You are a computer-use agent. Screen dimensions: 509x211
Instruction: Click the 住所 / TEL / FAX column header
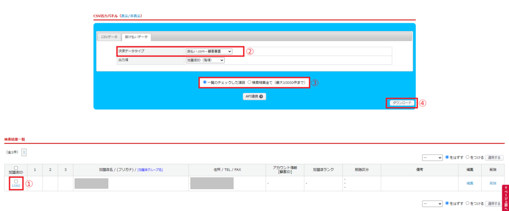click(x=226, y=169)
